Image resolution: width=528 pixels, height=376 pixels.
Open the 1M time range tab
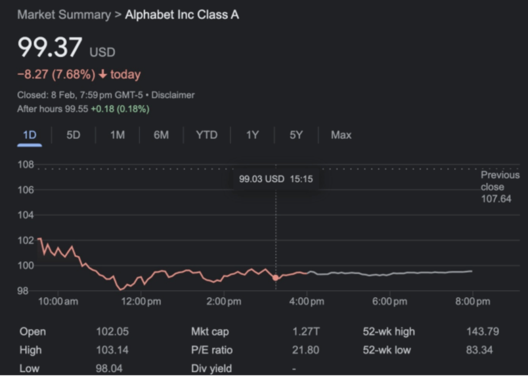[117, 135]
